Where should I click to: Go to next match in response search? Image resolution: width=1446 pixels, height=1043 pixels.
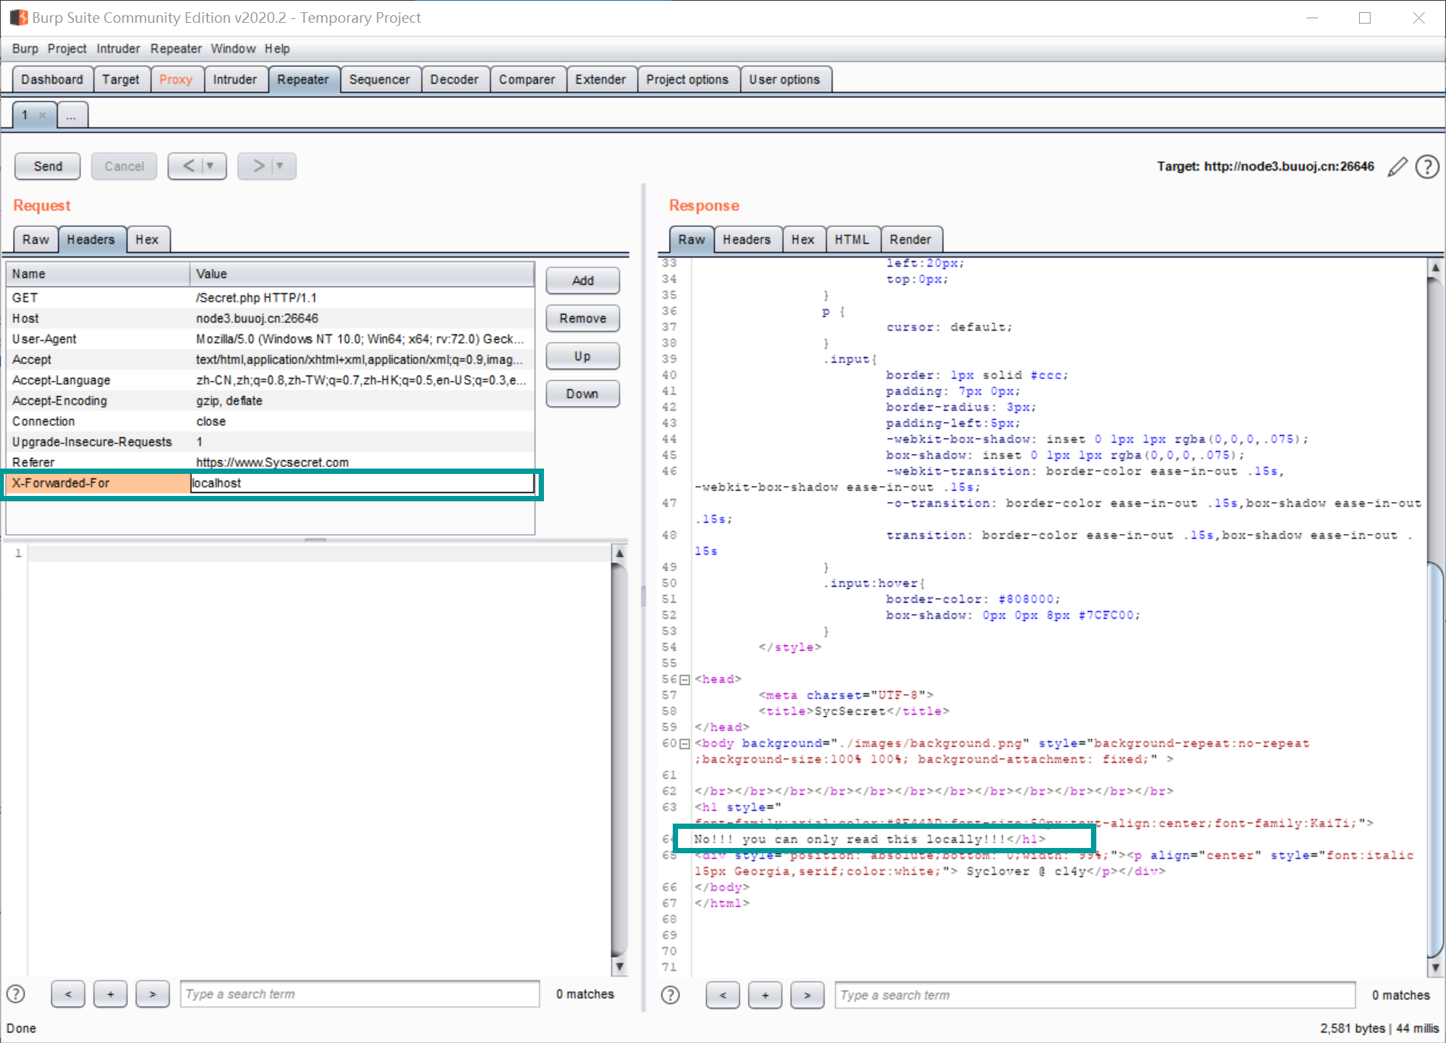[x=807, y=995]
